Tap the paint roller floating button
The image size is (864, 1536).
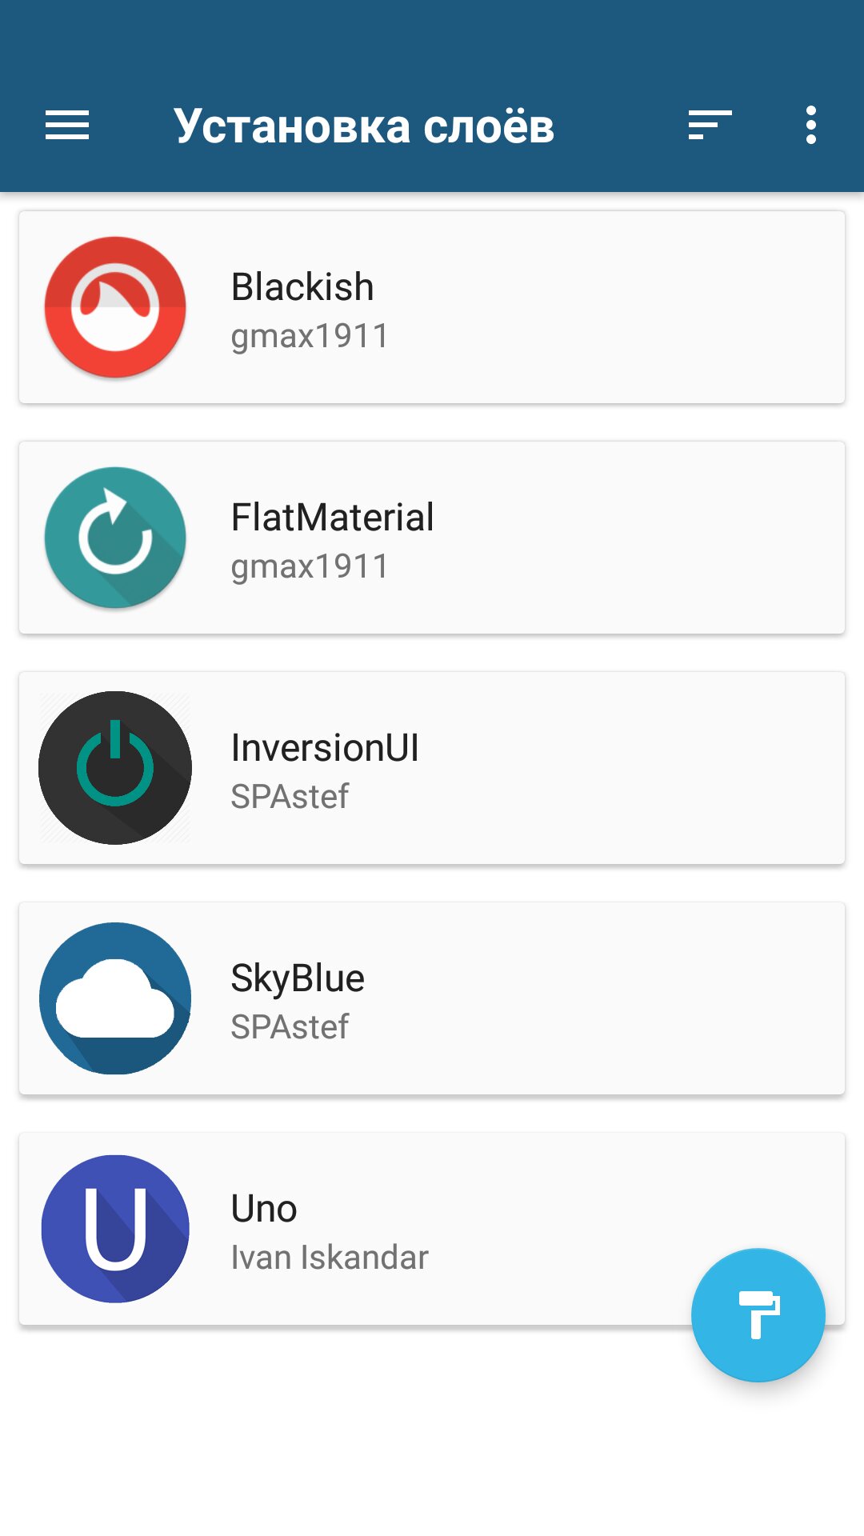(758, 1314)
